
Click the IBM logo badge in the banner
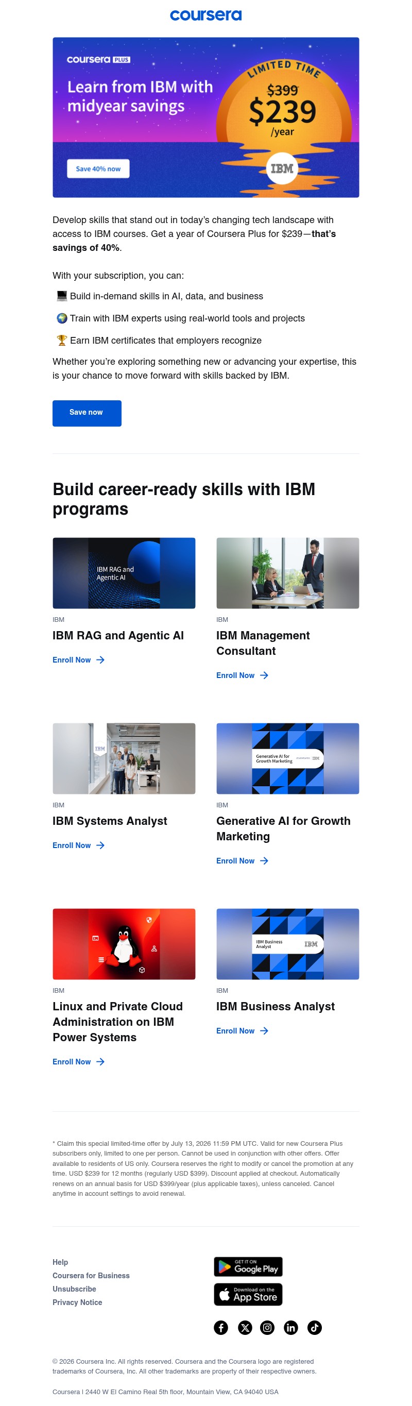pos(282,168)
